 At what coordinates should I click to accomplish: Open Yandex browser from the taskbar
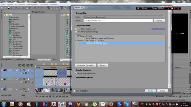pos(103,104)
